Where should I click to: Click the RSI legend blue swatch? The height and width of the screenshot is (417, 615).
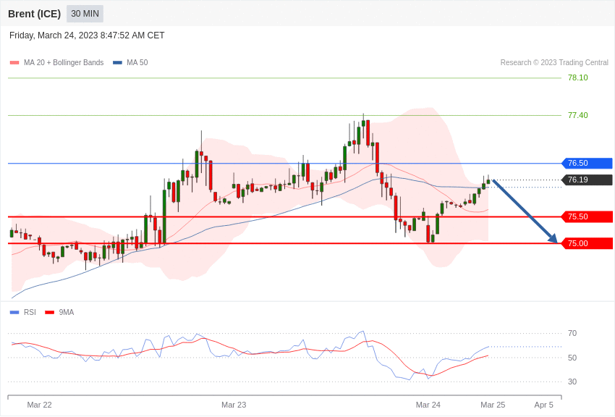point(14,312)
